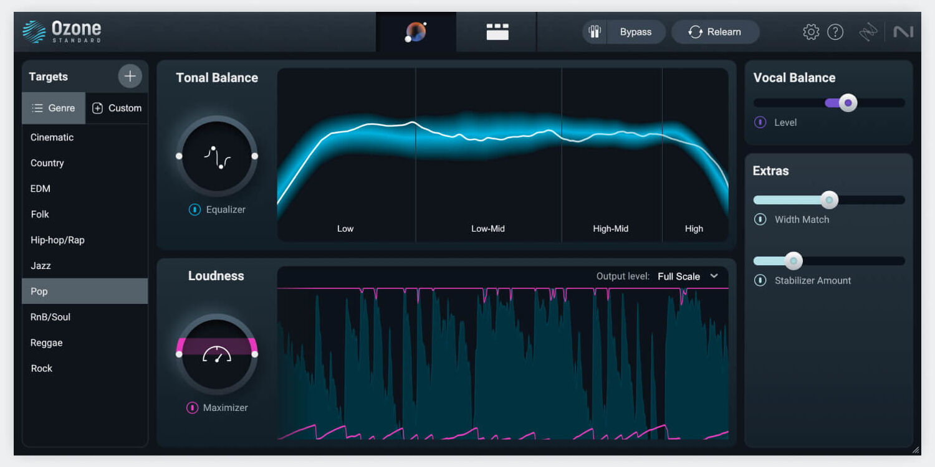Toggle the Vocal Balance Level power button
Viewport: 935px width, 467px height.
pos(760,122)
